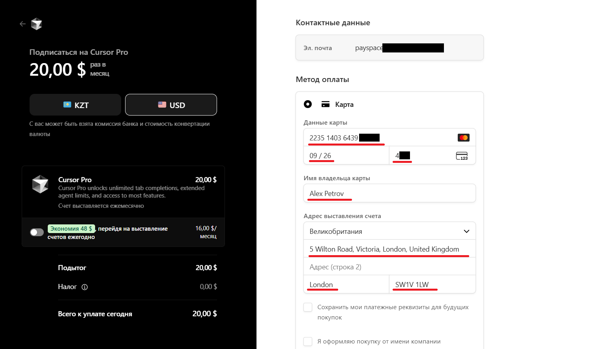
Task: Check the save payment details box
Action: pos(308,307)
